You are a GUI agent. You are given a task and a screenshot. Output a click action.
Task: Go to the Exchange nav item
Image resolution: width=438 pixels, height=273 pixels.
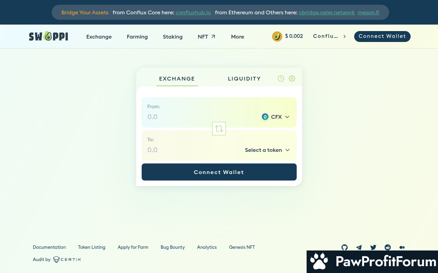click(x=99, y=37)
